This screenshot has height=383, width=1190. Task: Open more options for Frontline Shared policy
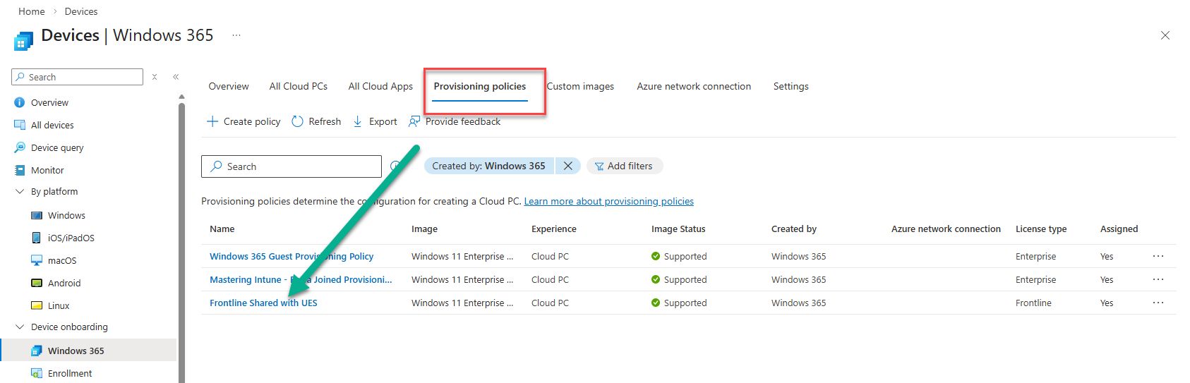(1158, 303)
